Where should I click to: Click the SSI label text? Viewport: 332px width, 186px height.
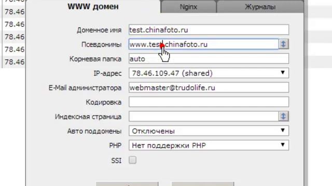click(x=116, y=161)
